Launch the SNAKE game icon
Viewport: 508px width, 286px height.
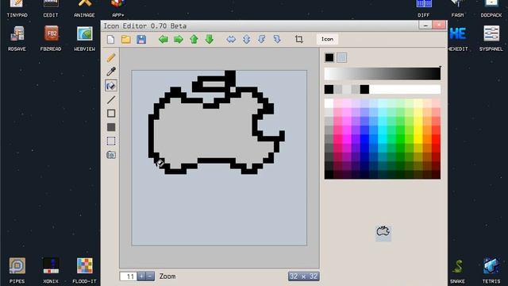coord(457,270)
